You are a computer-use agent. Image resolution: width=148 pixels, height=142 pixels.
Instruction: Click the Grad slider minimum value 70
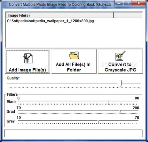[x=19, y=108]
